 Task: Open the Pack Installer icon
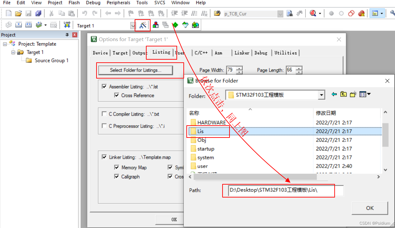195,25
